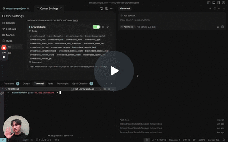This screenshot has height=142, width=228.
Task: Close the Cursor Settings tab
Action: [x=61, y=9]
